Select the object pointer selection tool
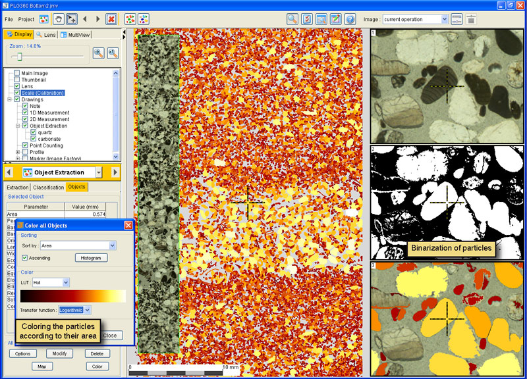This screenshot has height=379, width=527. (x=72, y=19)
